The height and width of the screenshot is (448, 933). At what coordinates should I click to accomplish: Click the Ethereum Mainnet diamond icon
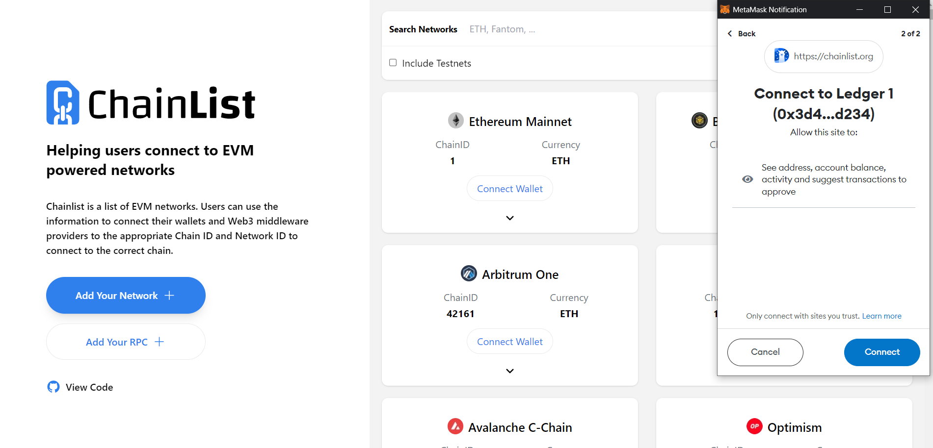[456, 121]
